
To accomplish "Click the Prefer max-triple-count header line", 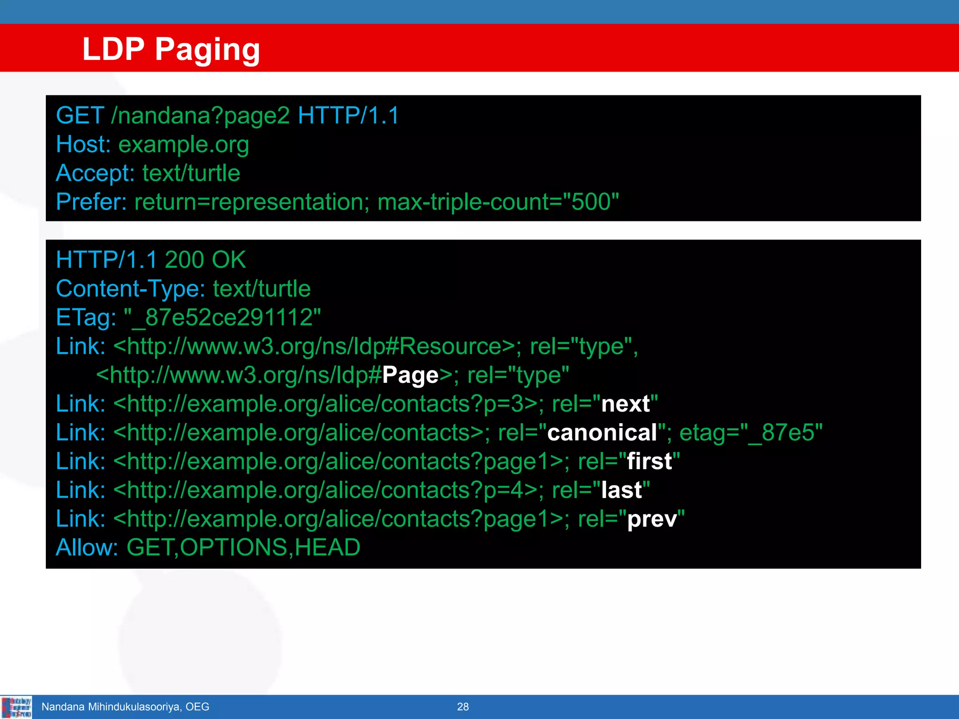I will 337,202.
